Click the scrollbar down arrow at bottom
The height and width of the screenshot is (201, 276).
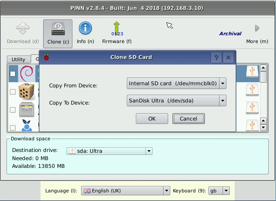(263, 127)
